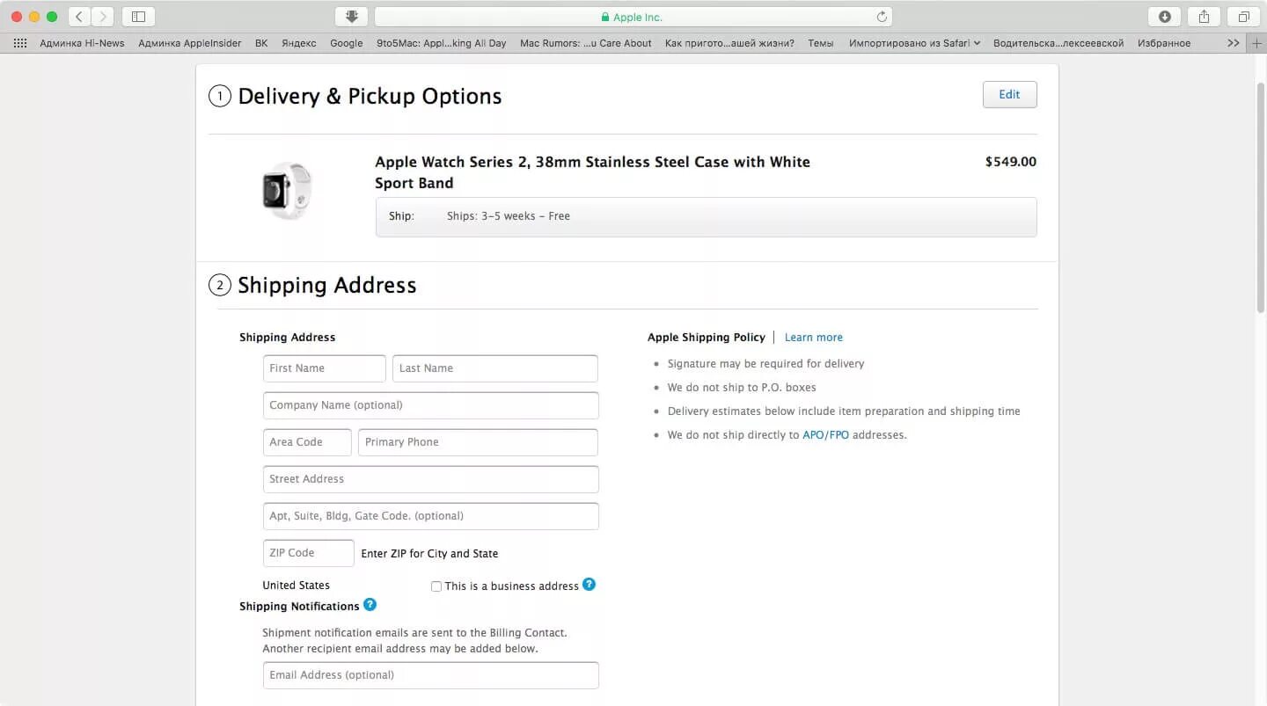Click the downloads arrow icon beside the address bar
Screen dimensions: 1267x706
[x=351, y=16]
